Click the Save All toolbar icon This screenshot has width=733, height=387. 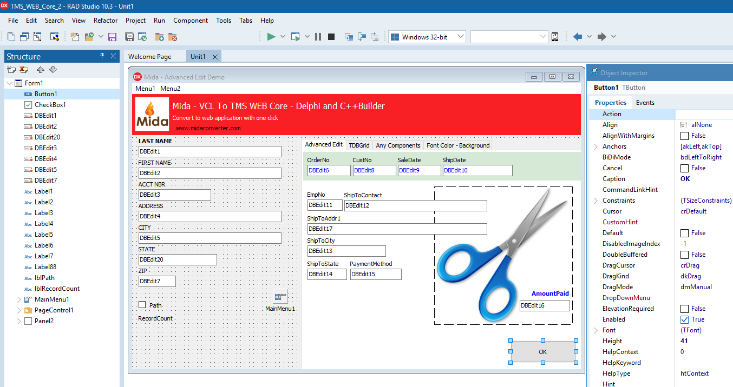tap(129, 37)
